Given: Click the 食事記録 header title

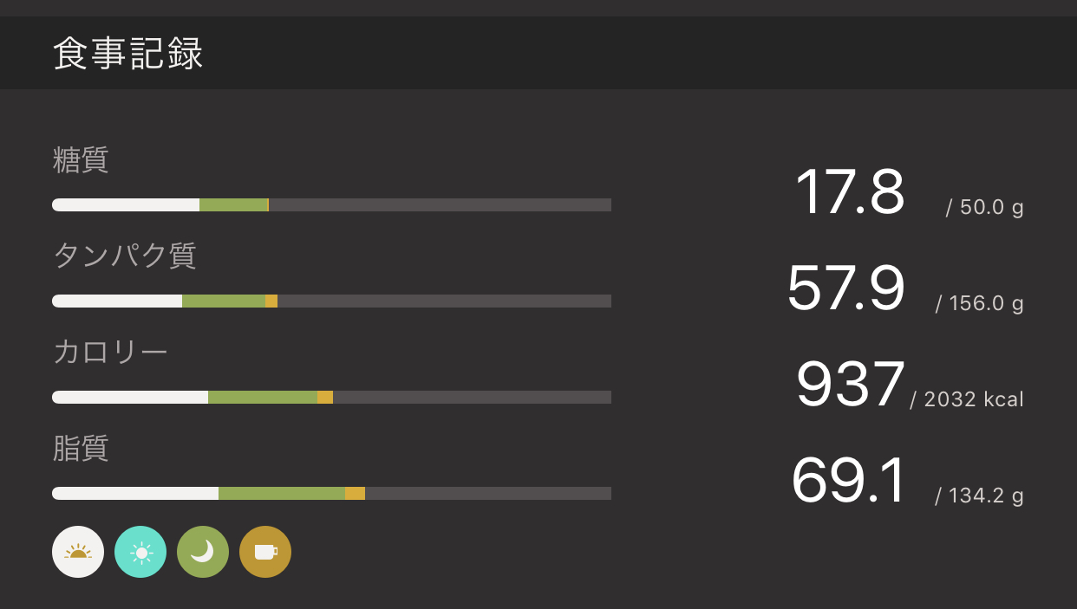Looking at the screenshot, I should (x=128, y=54).
